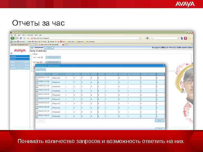Viewport: 203px width, 152px height.
Task: Click the small icon below sidebar Avaya logo
Action: click(x=11, y=53)
